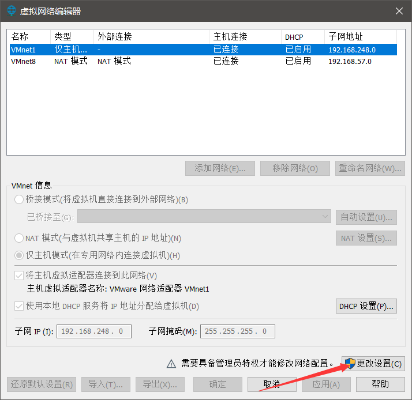Click 仅主机... type cell of VMnet1

(x=70, y=50)
